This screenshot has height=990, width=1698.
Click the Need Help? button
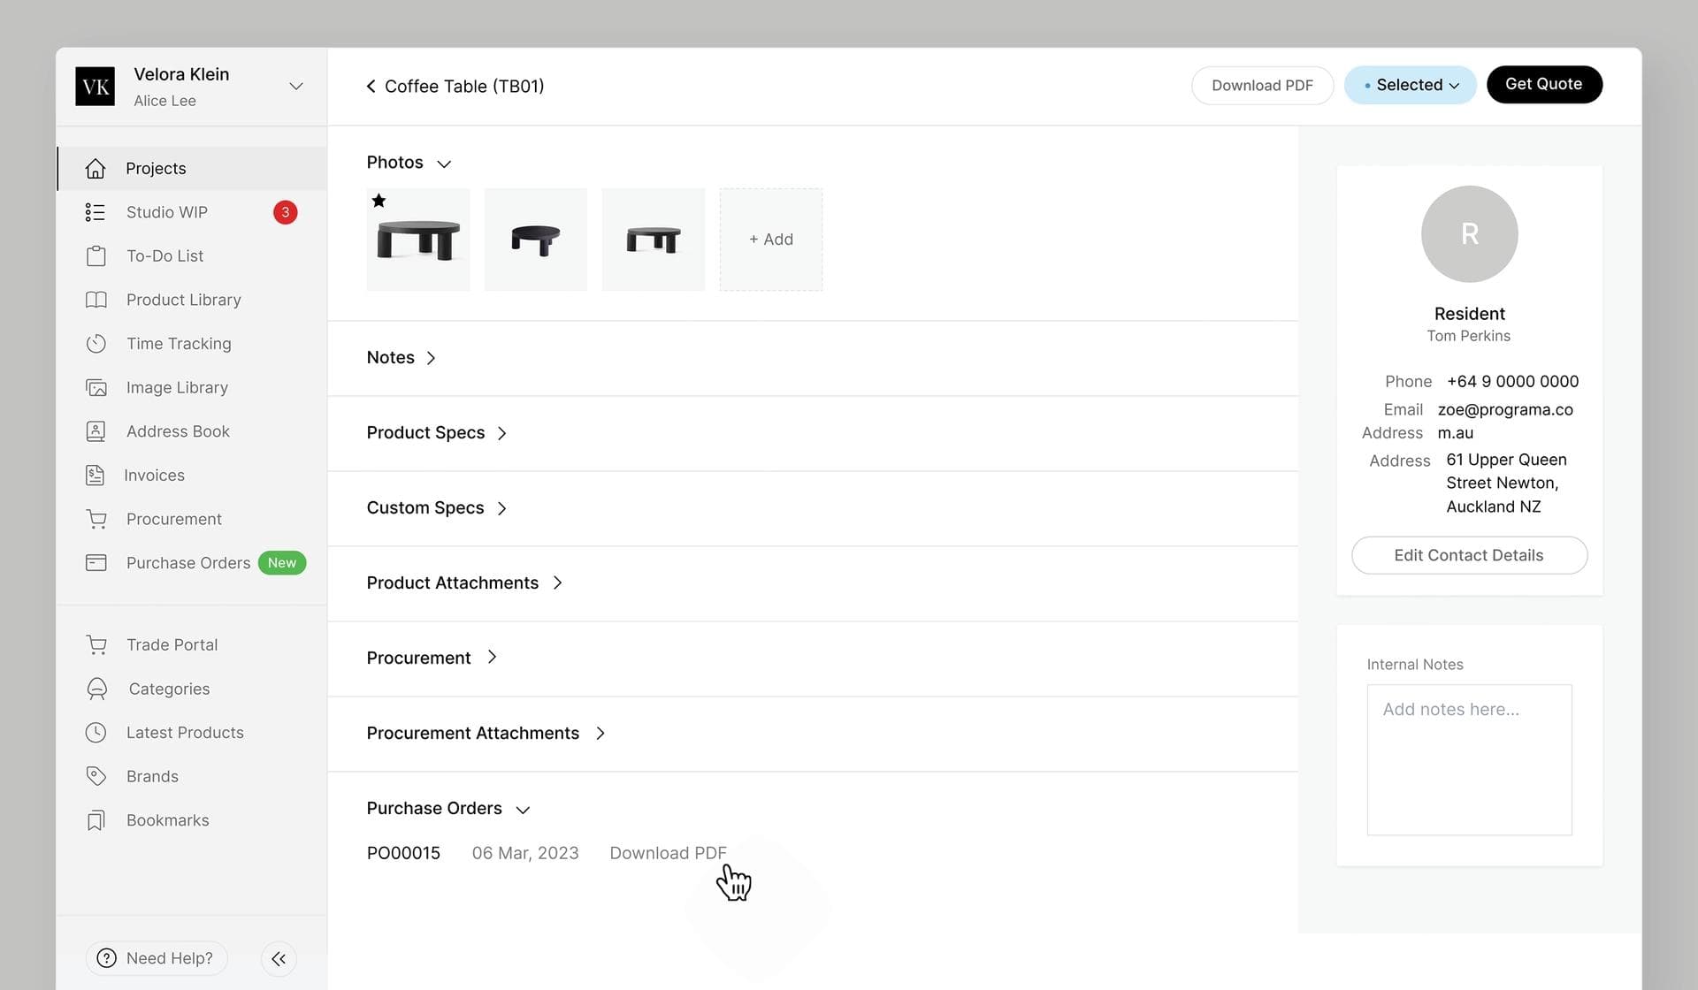(x=156, y=958)
